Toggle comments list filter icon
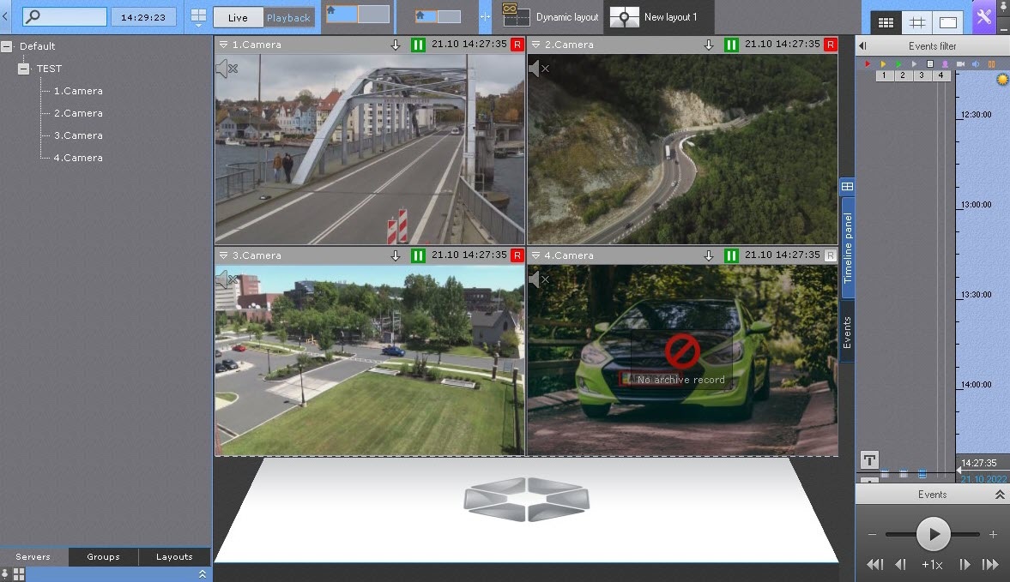Screen dimensions: 1010x582 click(x=929, y=63)
